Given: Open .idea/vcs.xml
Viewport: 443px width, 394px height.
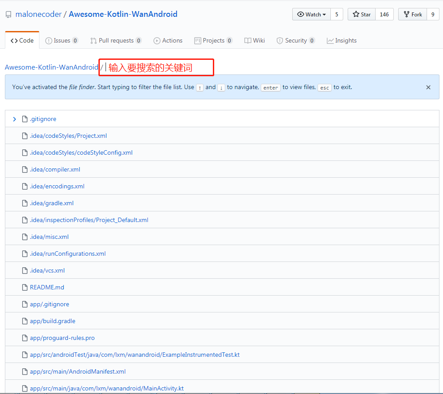Looking at the screenshot, I should (47, 271).
